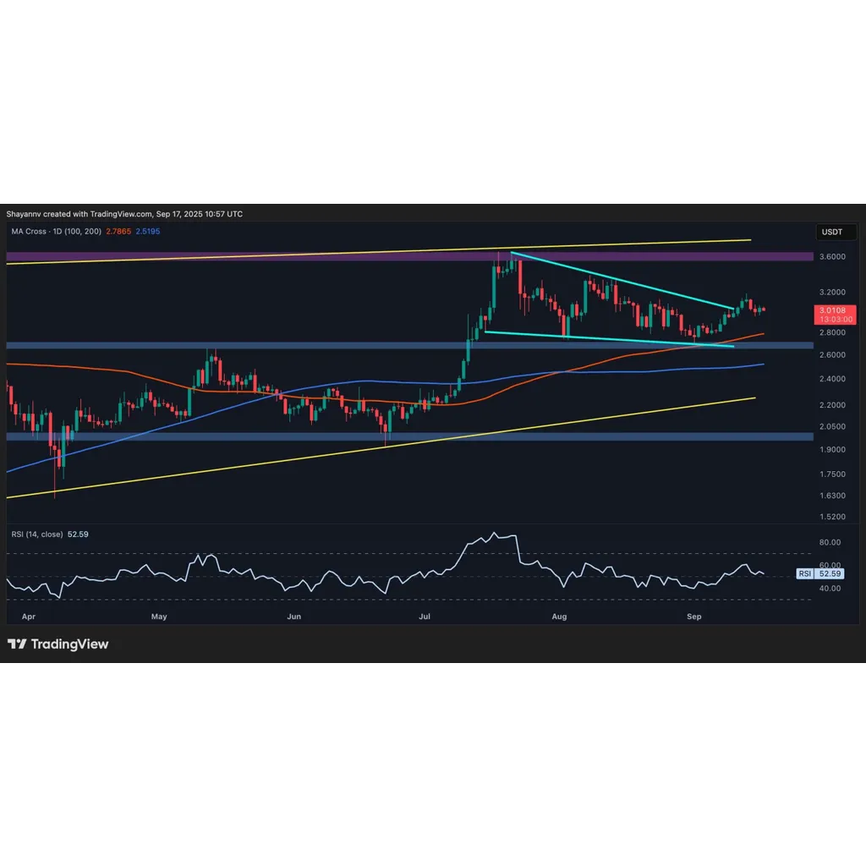Click the 2.2000 price axis label

[x=832, y=405]
